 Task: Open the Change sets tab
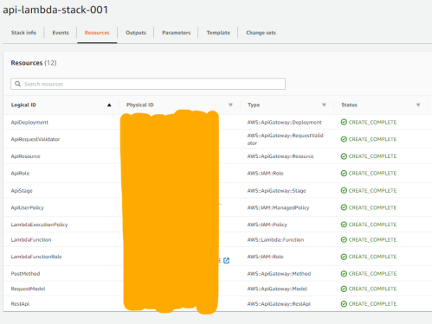point(261,33)
